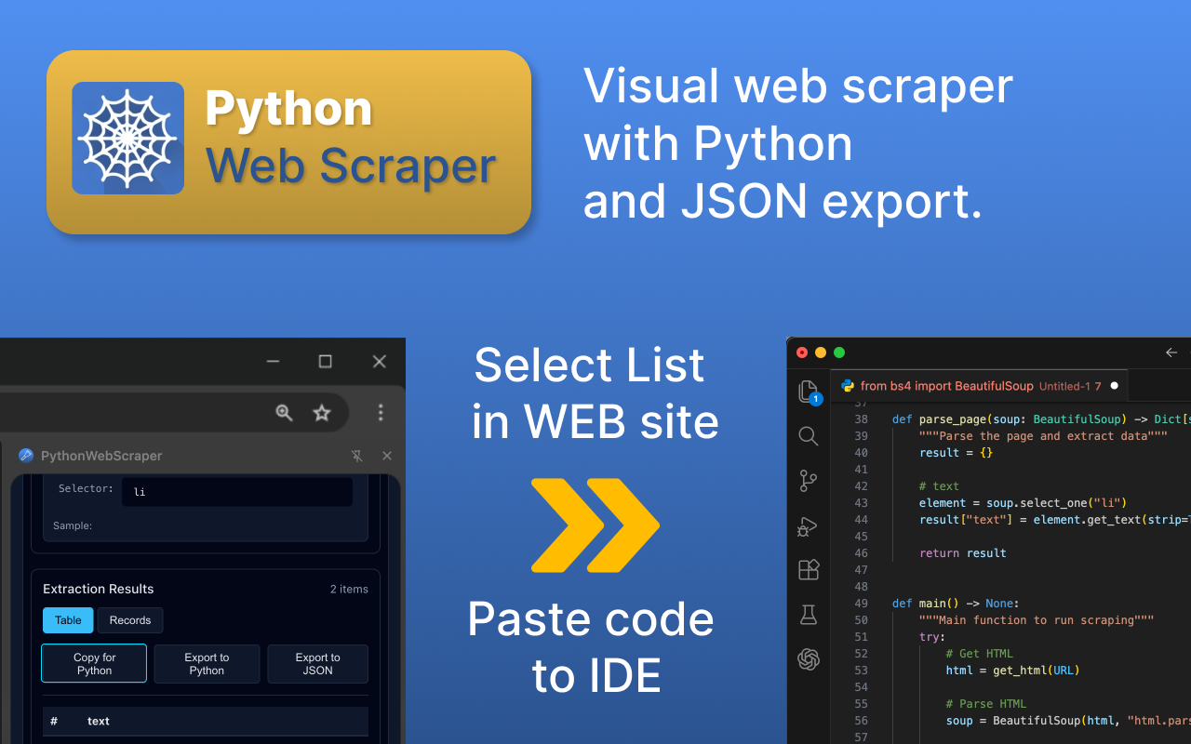Open the Search view in VS Code
Screen dimensions: 1191x744
[809, 436]
